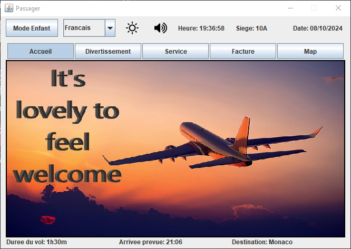Screen dimensions: 351x249
Task: Open the Facture tab
Action: click(x=243, y=51)
